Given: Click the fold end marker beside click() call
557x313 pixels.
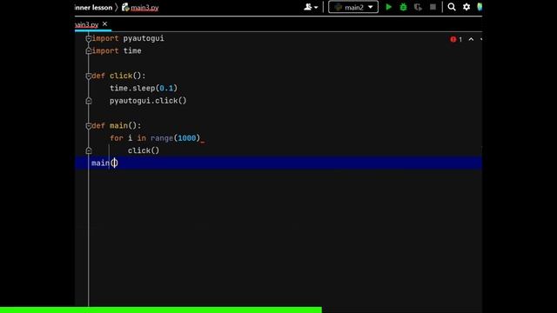Looking at the screenshot, I should pyautogui.click(x=89, y=150).
